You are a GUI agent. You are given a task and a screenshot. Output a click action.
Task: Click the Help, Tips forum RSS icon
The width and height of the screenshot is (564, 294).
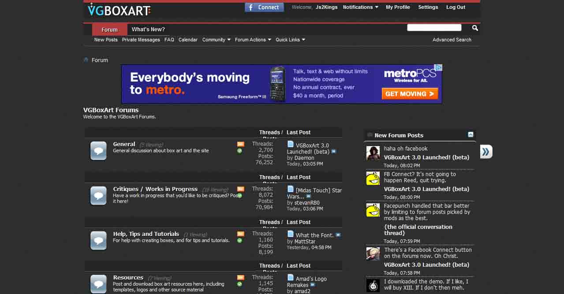240,234
